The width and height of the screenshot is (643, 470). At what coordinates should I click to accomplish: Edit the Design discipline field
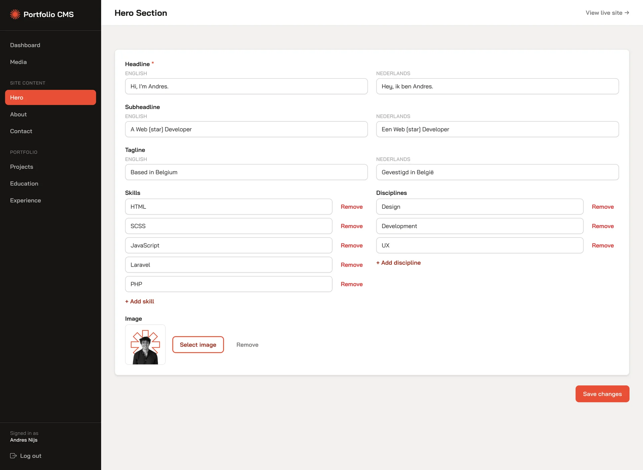tap(480, 207)
